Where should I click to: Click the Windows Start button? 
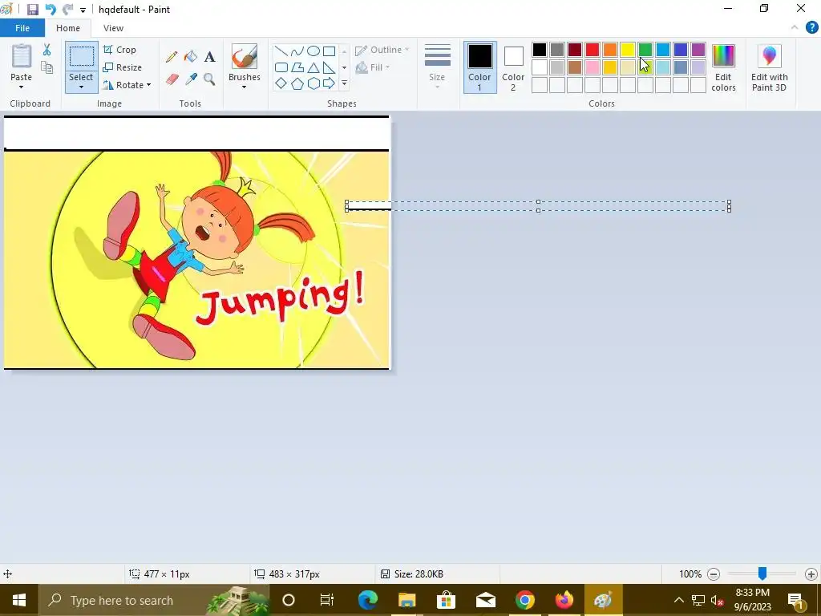tap(19, 600)
